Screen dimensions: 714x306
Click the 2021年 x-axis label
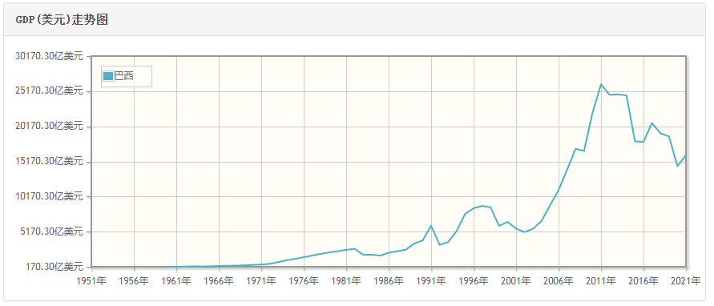(x=686, y=281)
